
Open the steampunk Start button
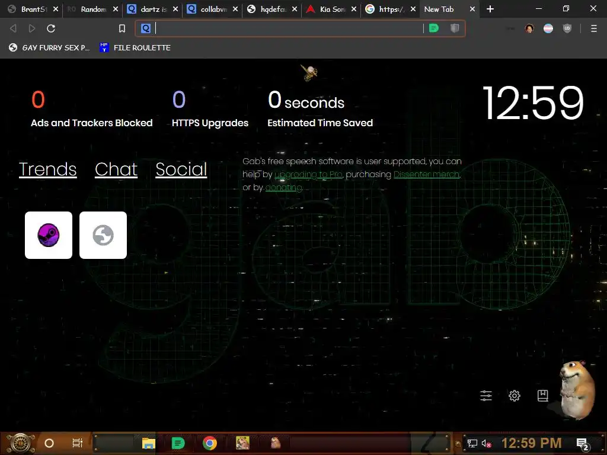[20, 443]
